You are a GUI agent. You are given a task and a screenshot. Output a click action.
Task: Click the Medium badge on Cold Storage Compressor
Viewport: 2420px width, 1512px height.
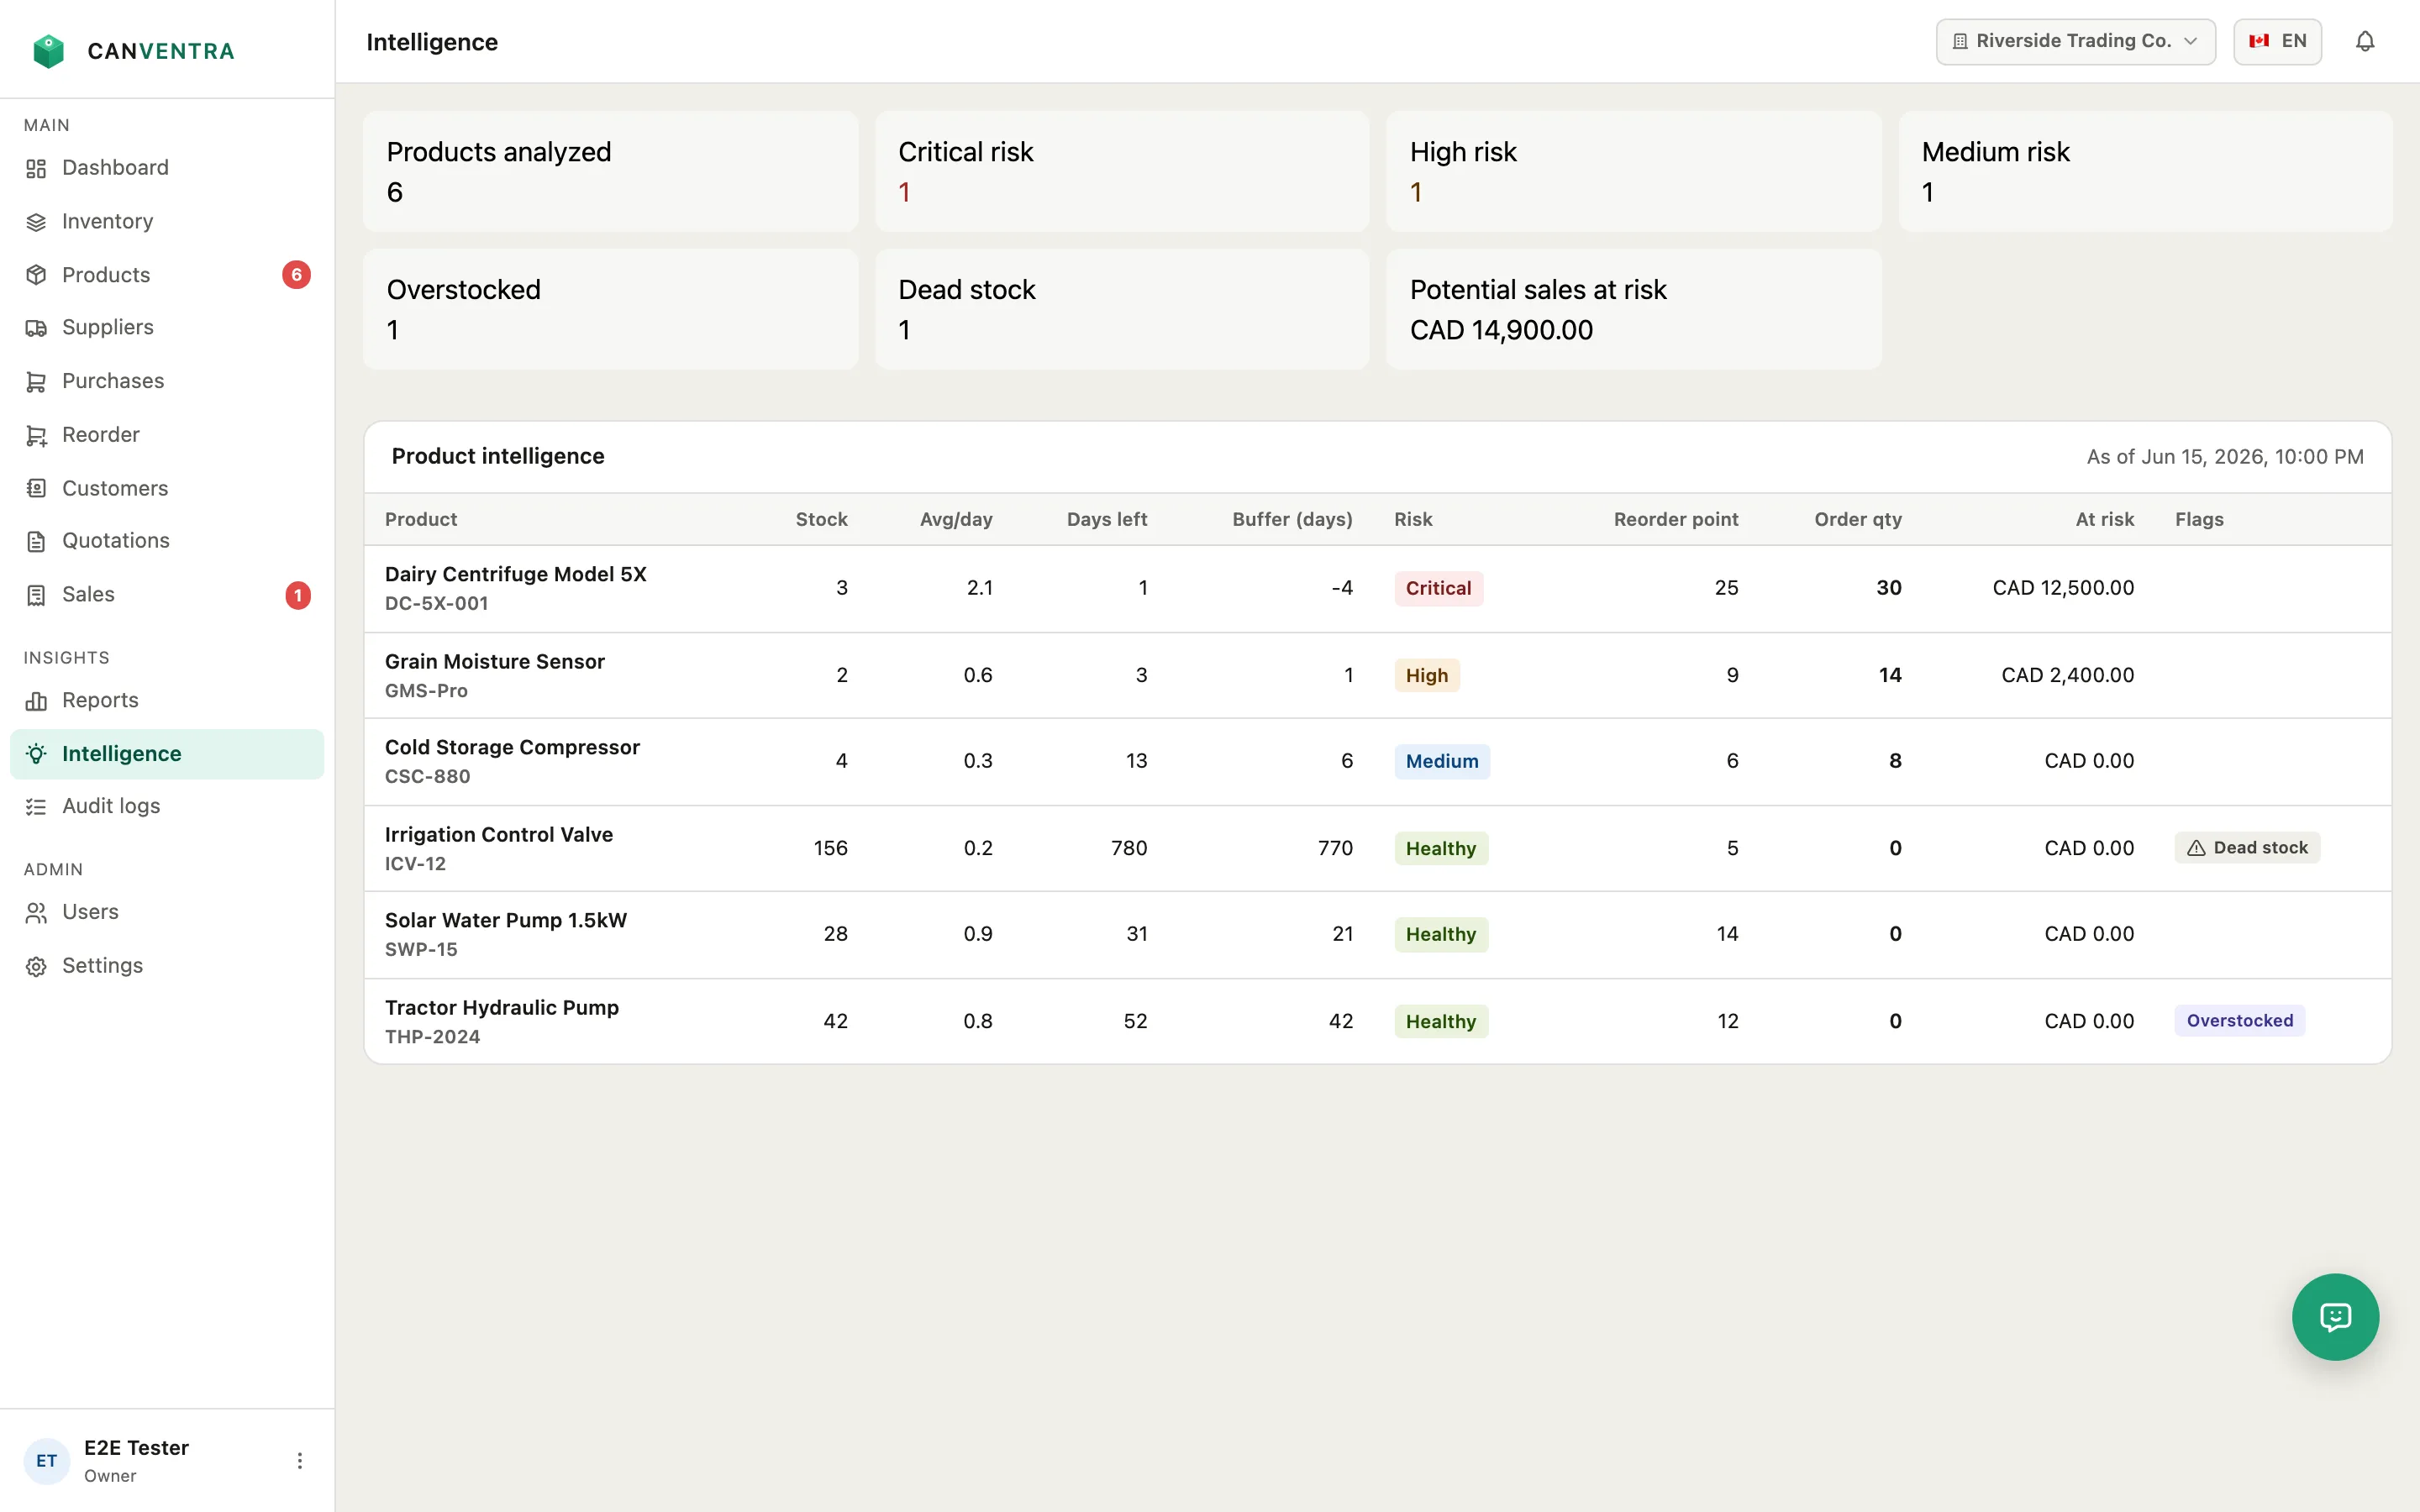coord(1441,762)
